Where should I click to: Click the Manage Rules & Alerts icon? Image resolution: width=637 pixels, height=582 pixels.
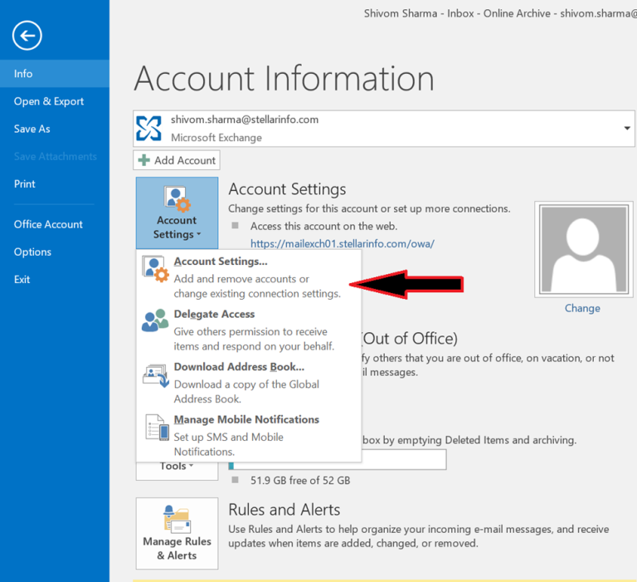click(177, 519)
